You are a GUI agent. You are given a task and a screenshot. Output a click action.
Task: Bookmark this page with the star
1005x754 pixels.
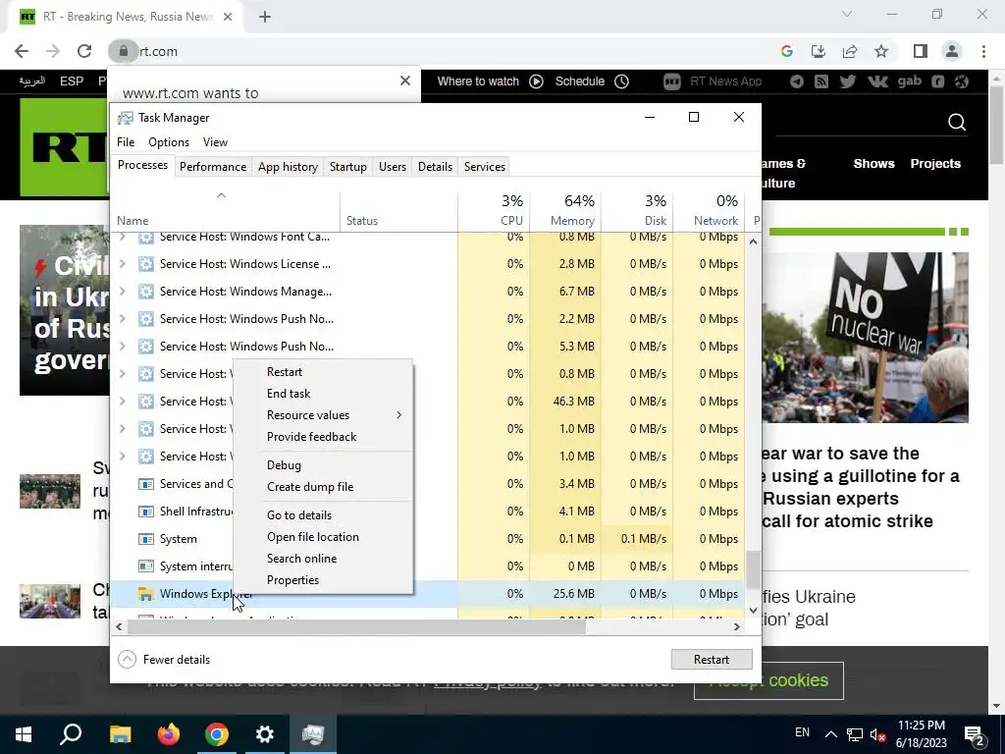[x=881, y=51]
